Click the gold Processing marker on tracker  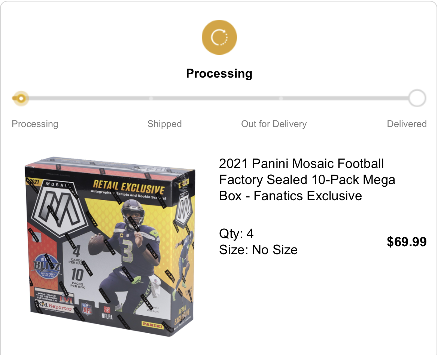21,99
